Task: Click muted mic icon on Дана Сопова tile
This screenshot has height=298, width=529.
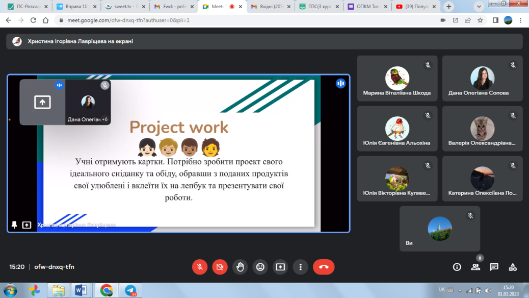Action: pyautogui.click(x=513, y=65)
